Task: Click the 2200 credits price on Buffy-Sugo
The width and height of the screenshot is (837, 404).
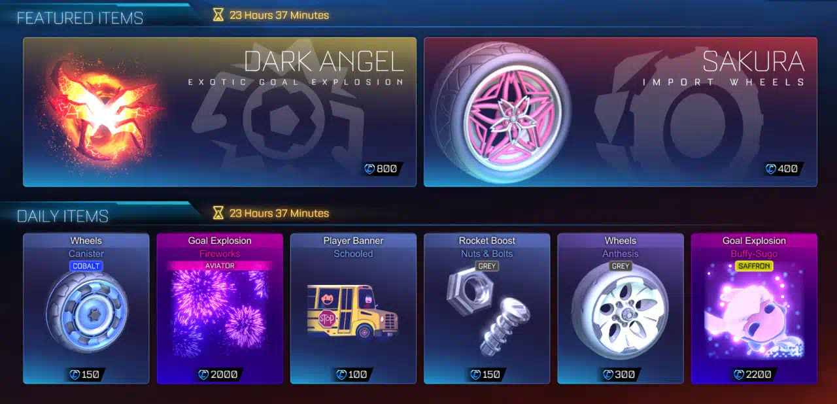Action: click(753, 375)
